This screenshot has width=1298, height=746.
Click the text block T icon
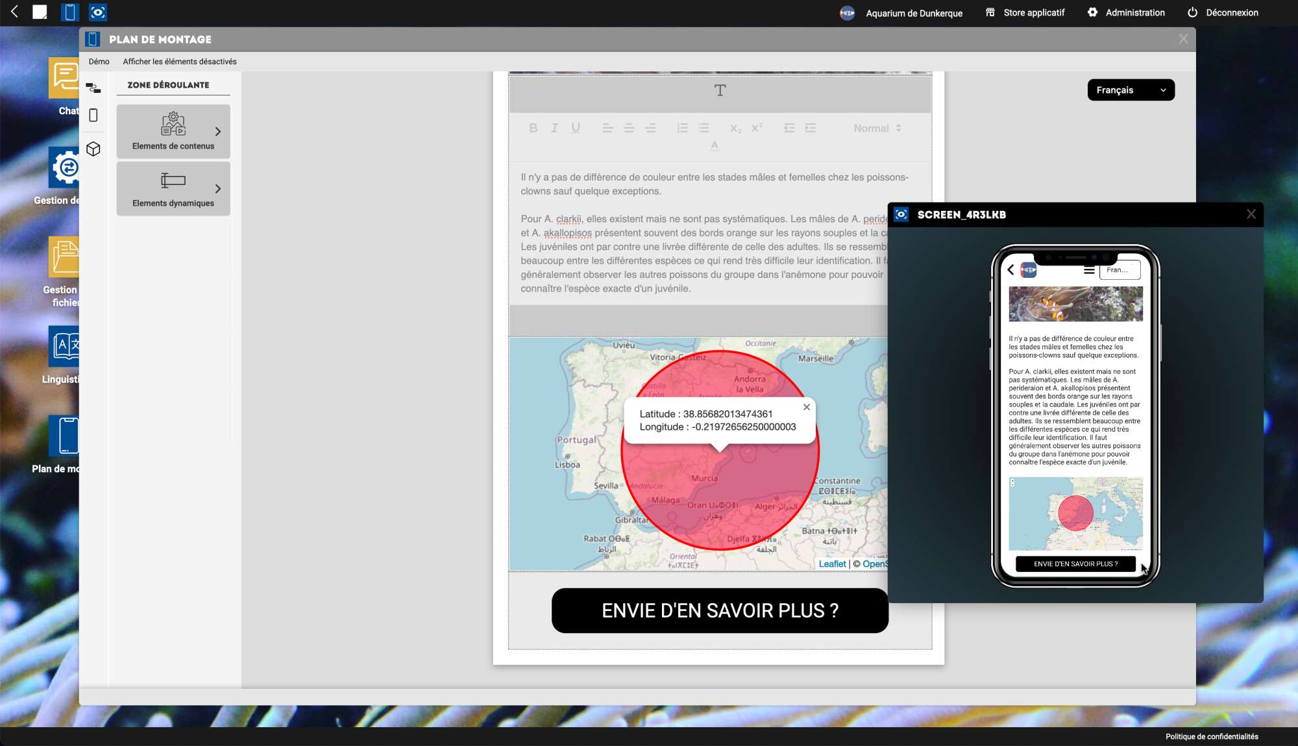(x=720, y=90)
